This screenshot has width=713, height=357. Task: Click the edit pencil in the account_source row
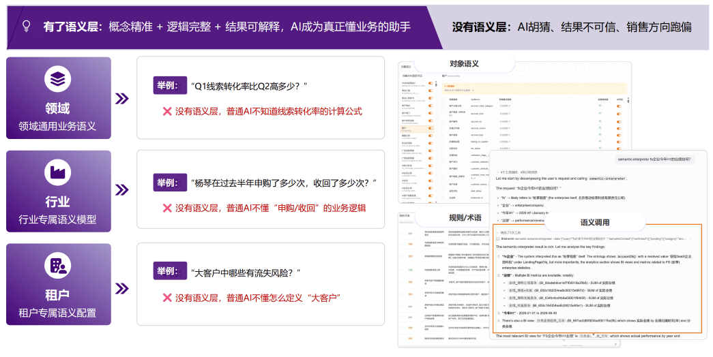(510, 128)
